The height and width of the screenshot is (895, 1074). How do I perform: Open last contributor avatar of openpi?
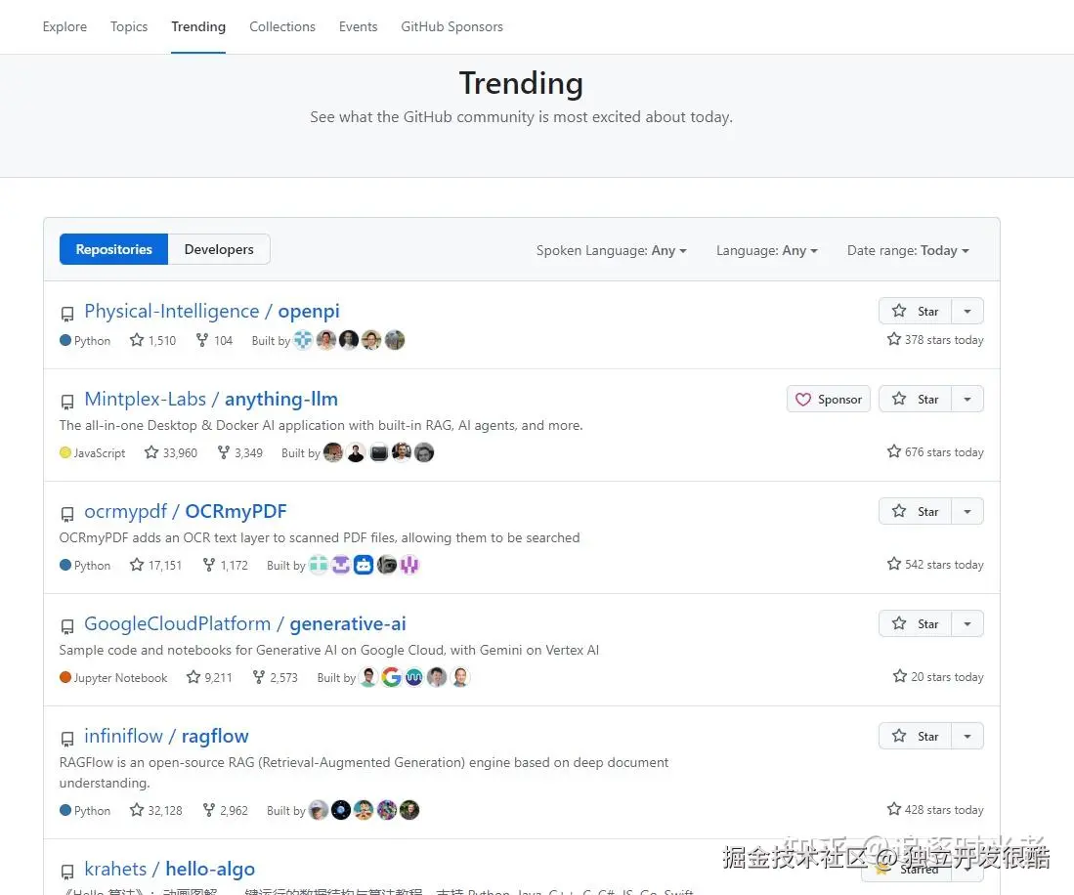pos(395,340)
